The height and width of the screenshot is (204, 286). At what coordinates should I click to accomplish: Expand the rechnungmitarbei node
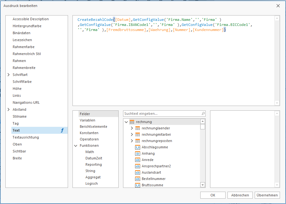[x=132, y=134]
